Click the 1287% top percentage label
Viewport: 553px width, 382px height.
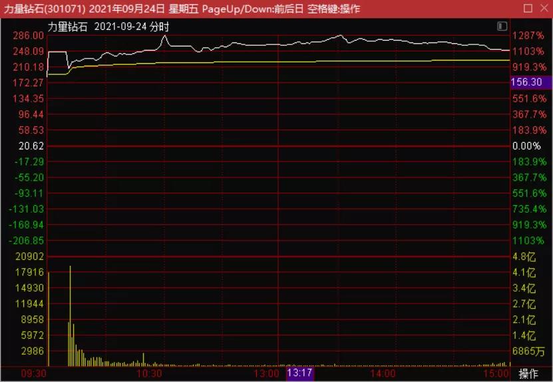click(527, 35)
